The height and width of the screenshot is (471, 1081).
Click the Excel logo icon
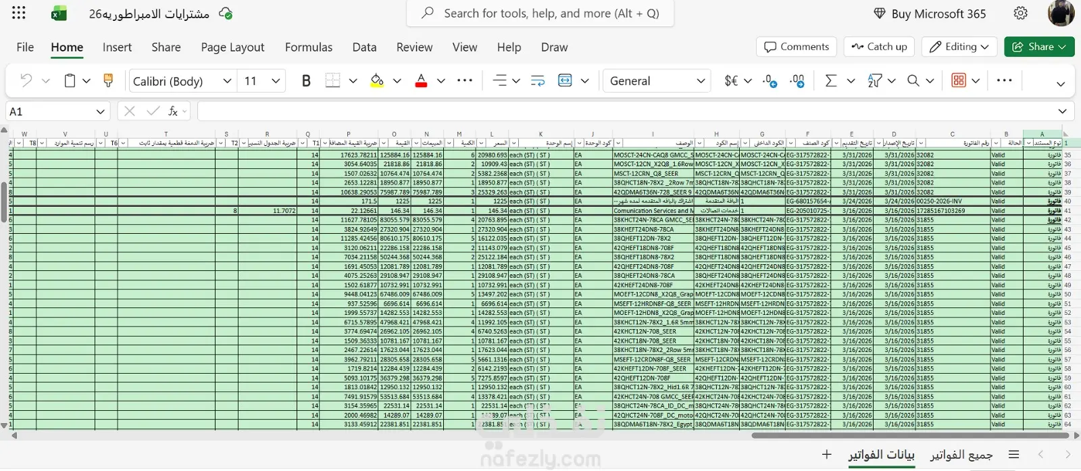click(59, 14)
